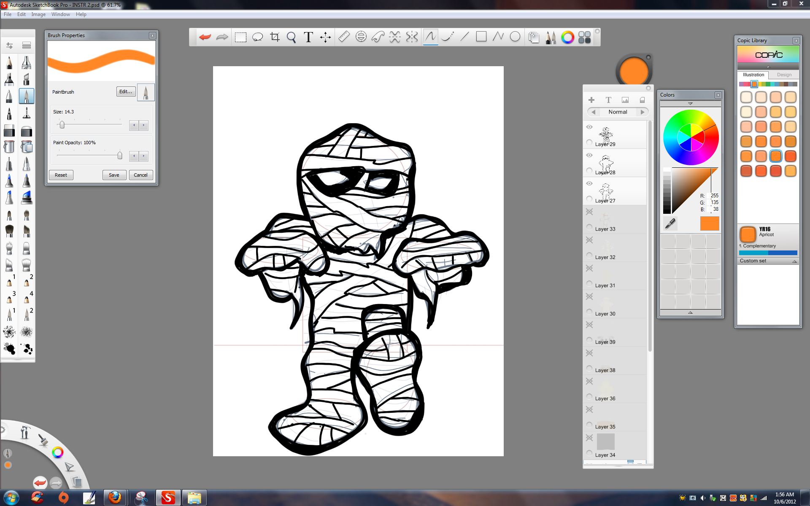810x506 pixels.
Task: Toggle lock transparency in layer panel
Action: point(642,100)
